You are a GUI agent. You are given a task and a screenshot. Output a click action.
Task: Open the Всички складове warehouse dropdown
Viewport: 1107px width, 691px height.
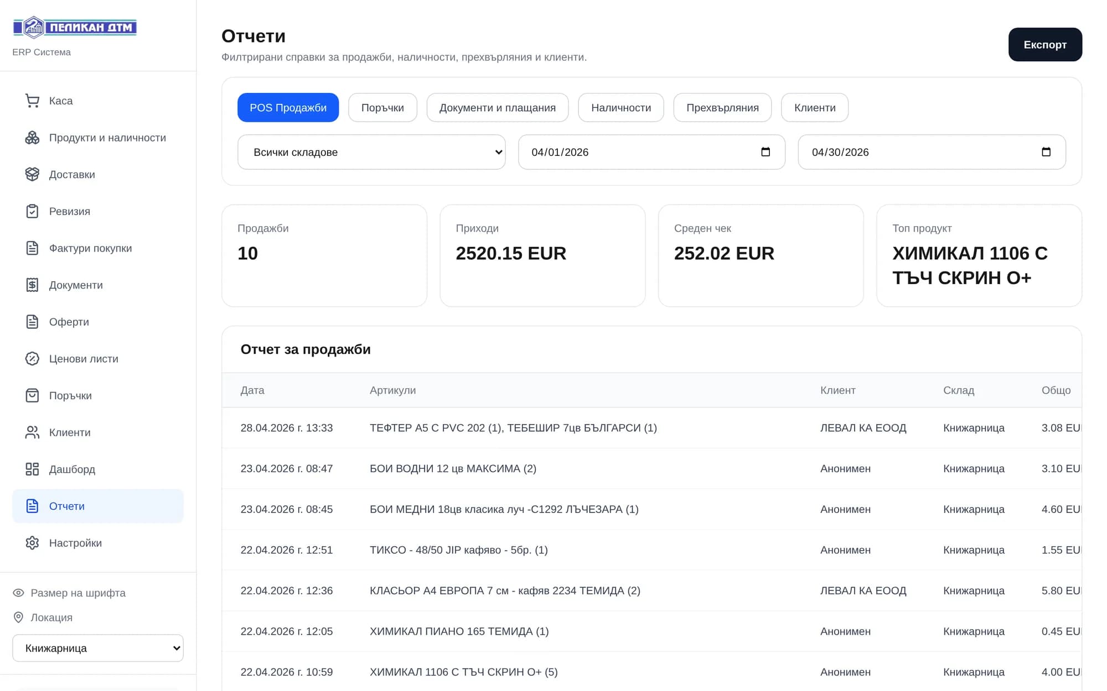tap(371, 152)
